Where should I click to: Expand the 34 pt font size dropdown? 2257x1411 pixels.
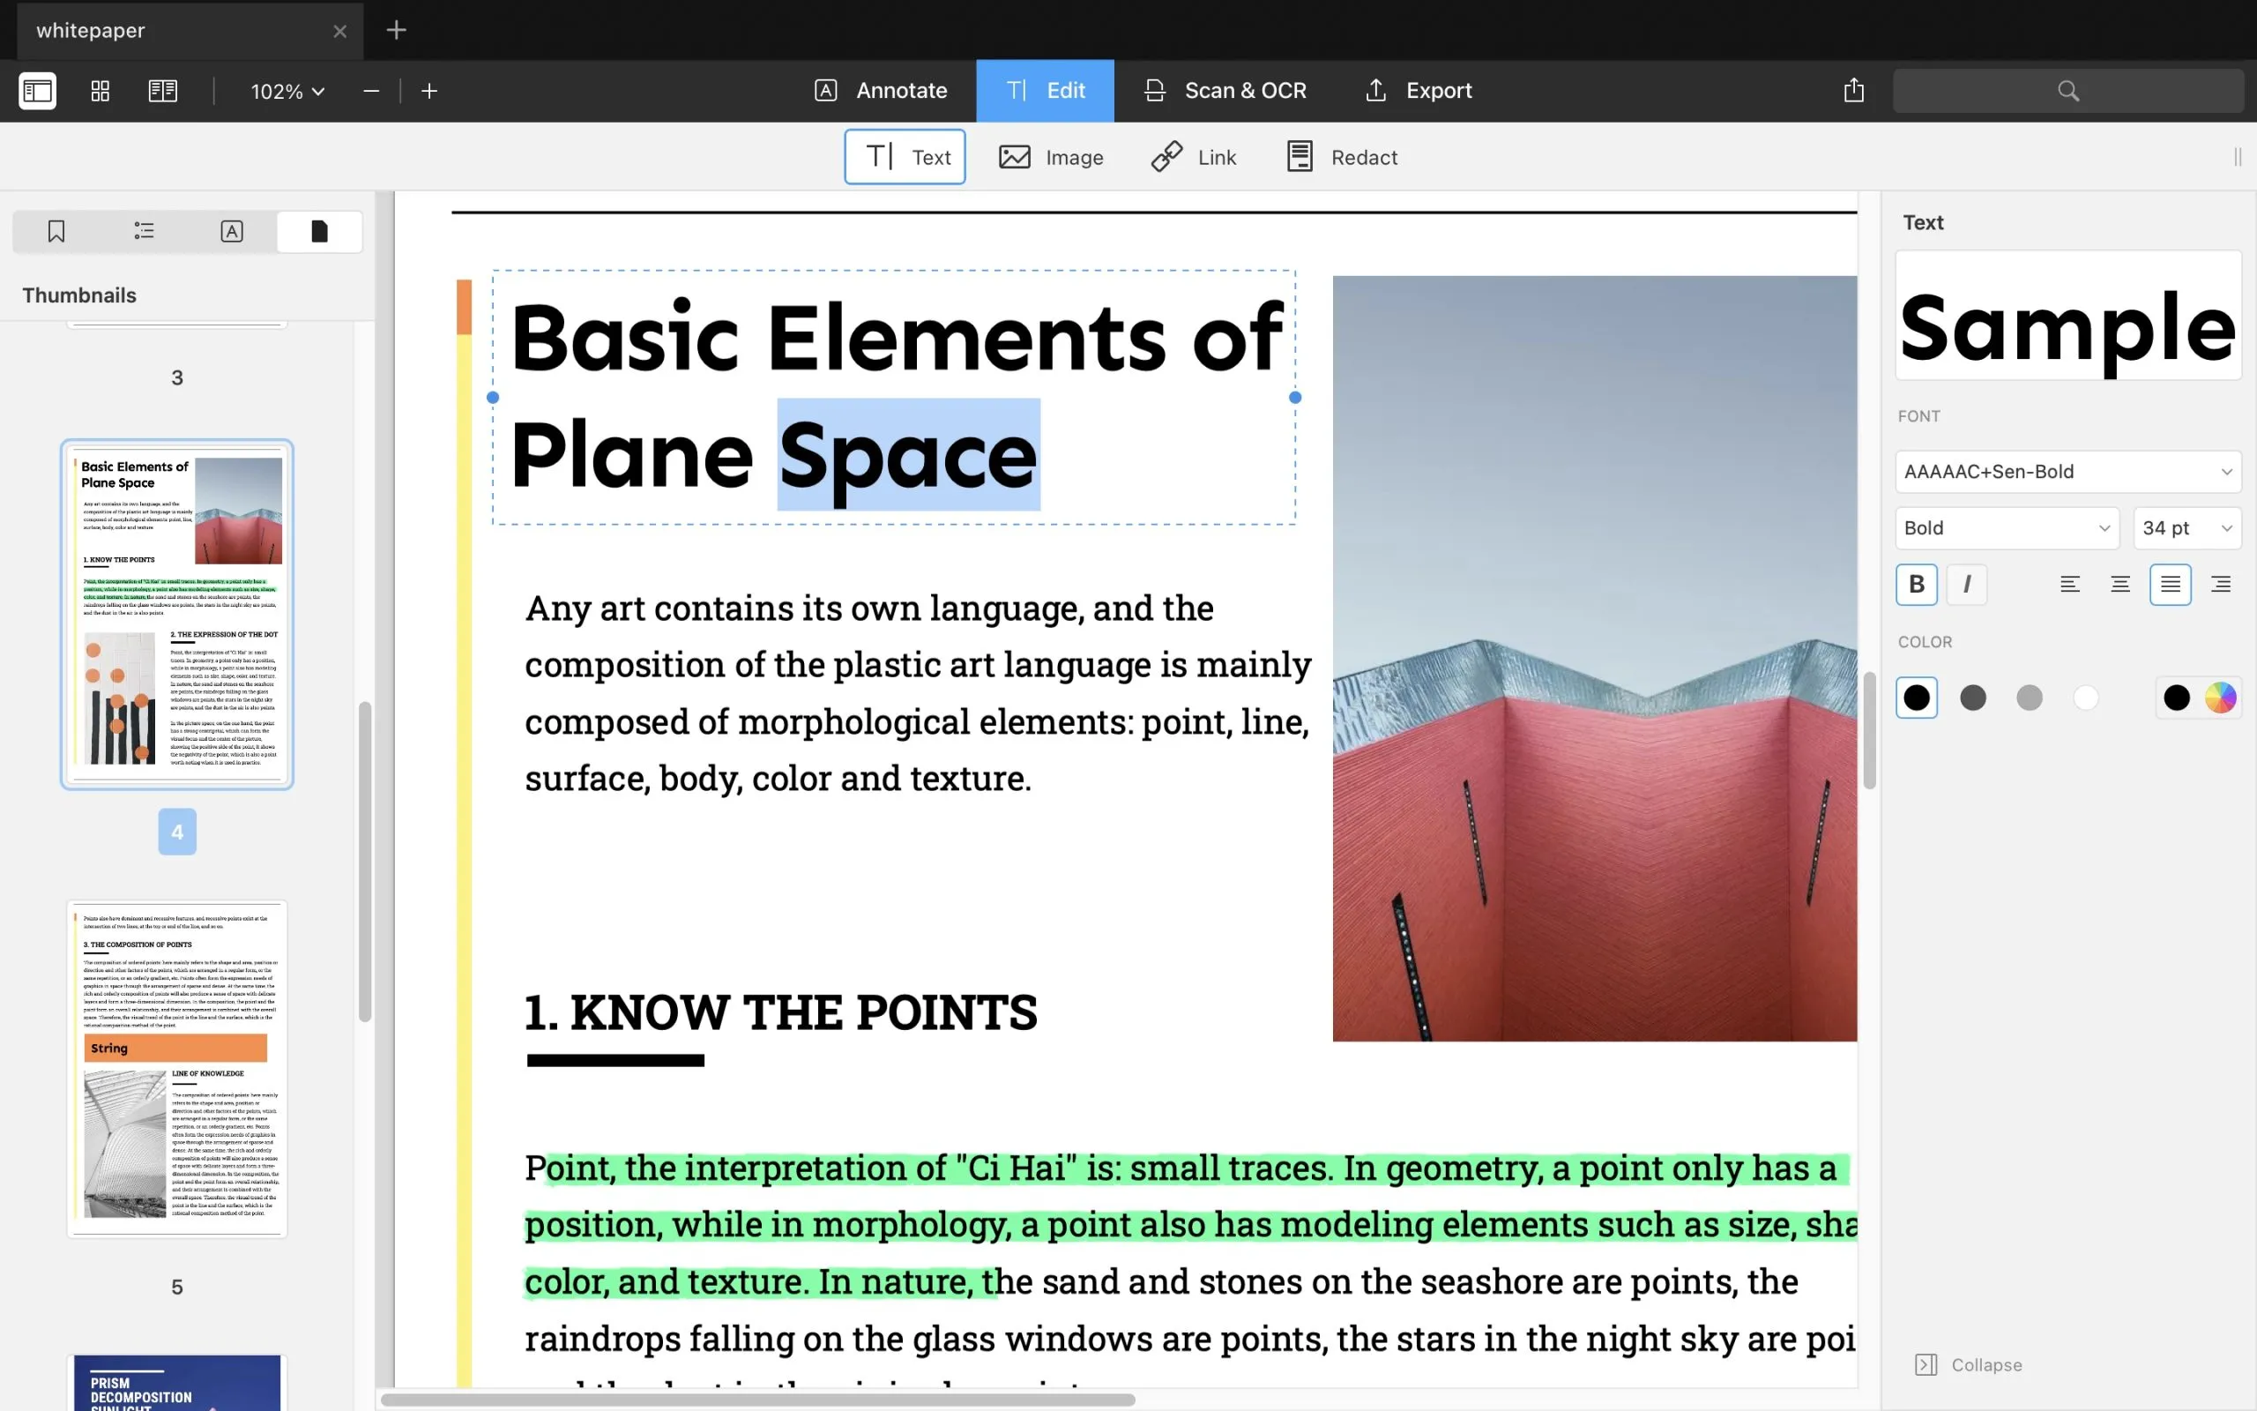[2186, 528]
